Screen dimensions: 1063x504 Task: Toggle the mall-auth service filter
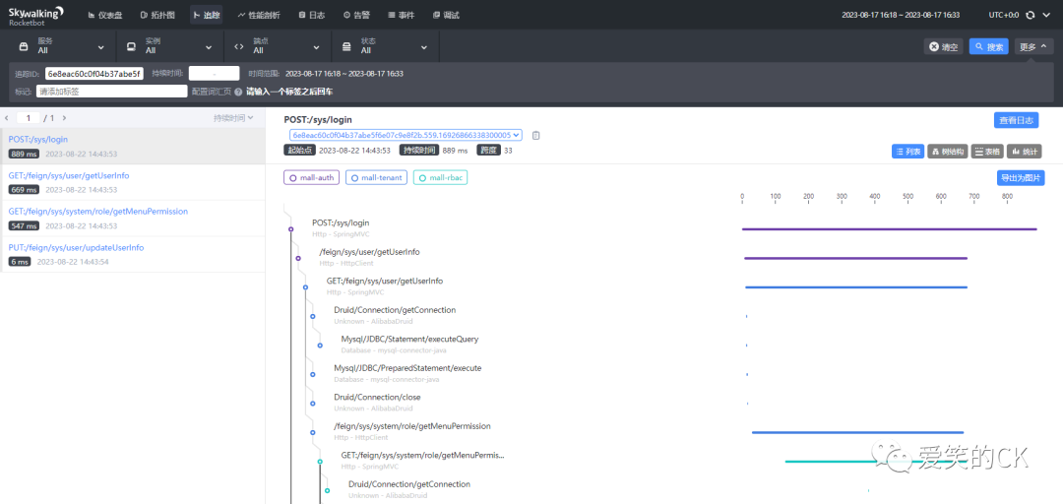click(x=311, y=178)
